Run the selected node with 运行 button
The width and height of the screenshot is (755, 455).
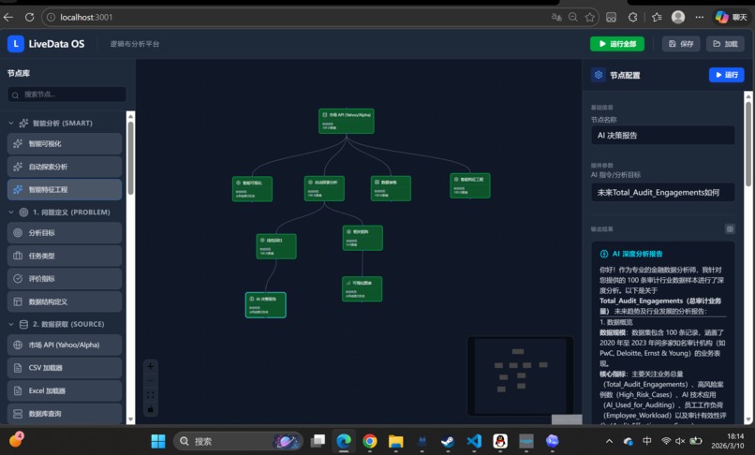(727, 75)
